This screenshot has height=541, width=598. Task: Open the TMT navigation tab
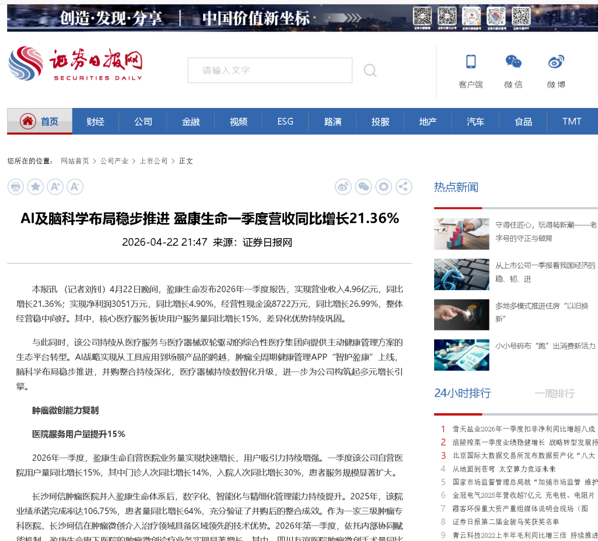[571, 121]
